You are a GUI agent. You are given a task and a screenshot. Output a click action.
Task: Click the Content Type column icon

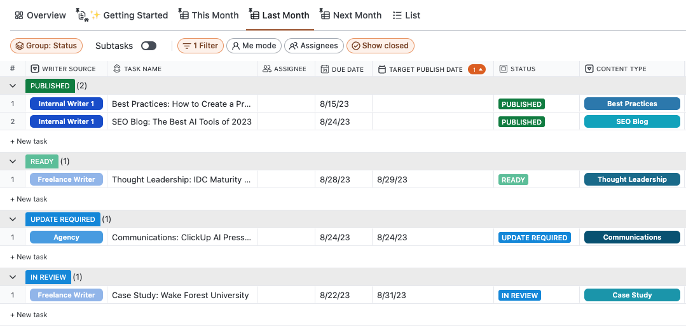point(589,69)
